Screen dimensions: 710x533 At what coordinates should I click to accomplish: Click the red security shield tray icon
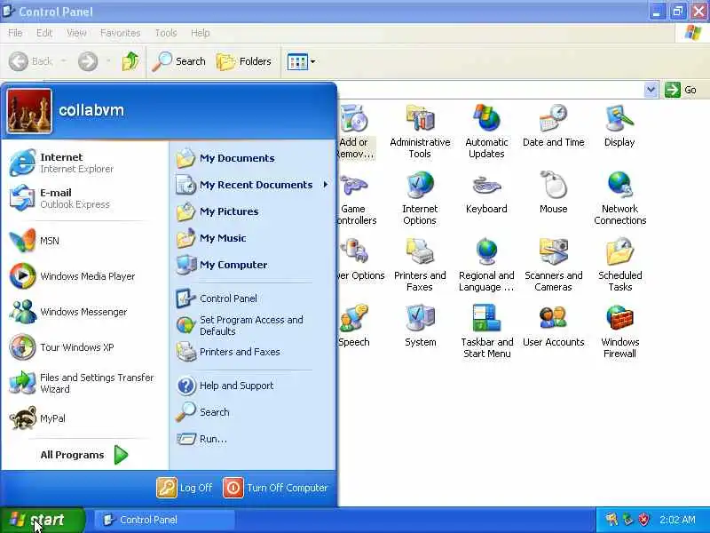click(643, 520)
